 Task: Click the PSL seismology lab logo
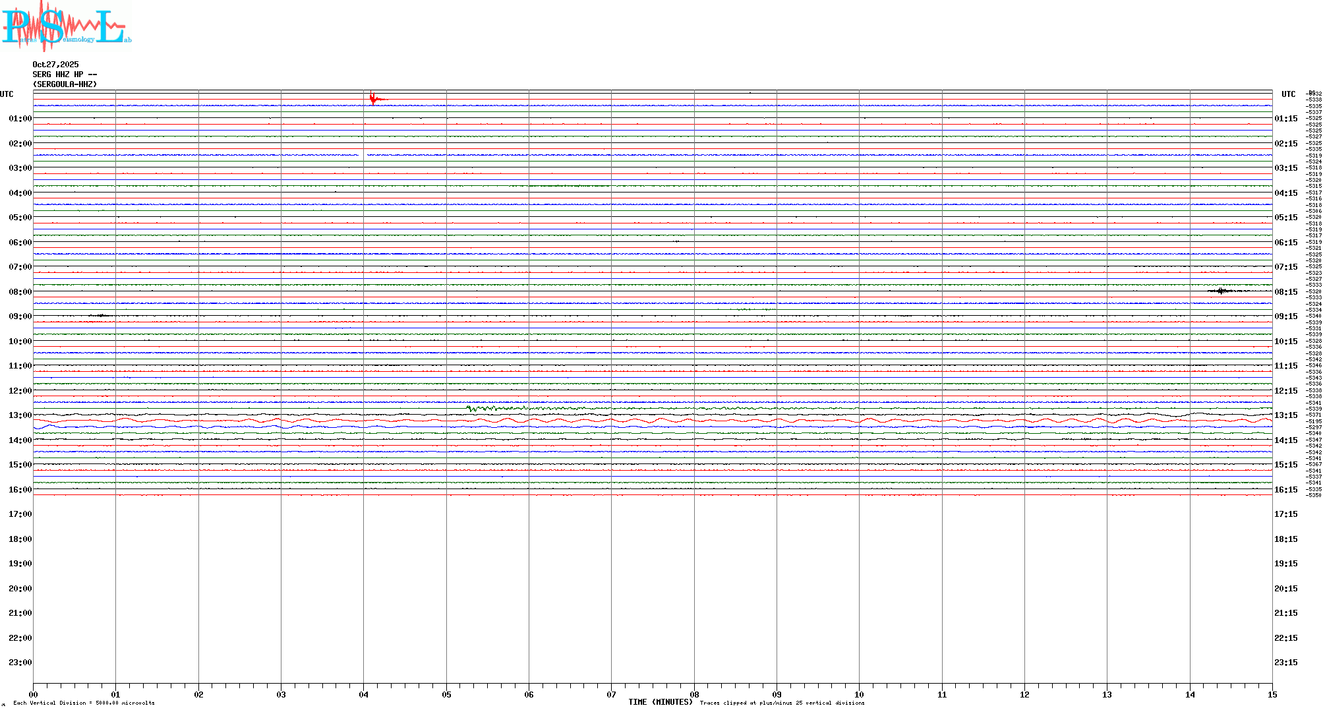(x=66, y=25)
